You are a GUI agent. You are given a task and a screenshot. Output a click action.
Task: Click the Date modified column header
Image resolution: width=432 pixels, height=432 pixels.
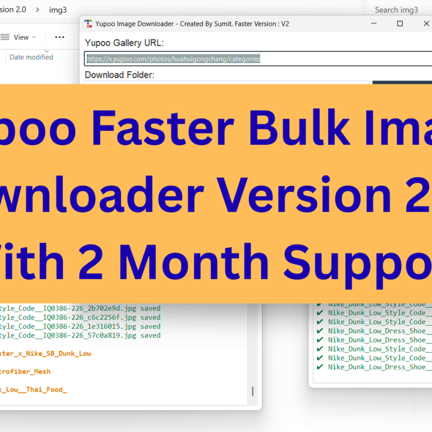coord(31,57)
